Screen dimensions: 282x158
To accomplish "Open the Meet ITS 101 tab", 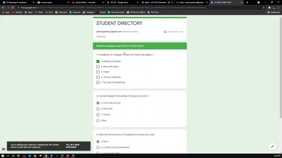I will (x=157, y=3).
